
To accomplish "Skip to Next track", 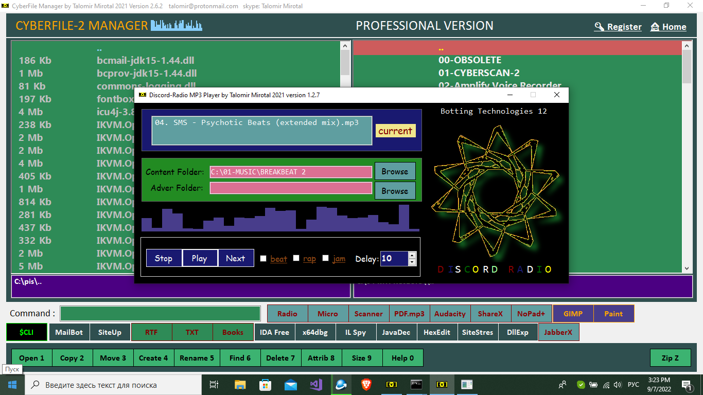I will click(x=236, y=258).
